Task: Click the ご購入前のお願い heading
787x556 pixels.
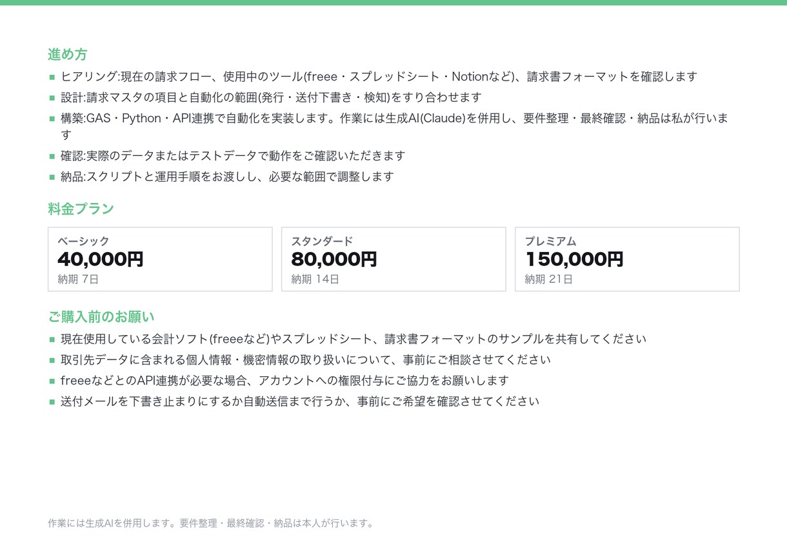Action: click(101, 317)
